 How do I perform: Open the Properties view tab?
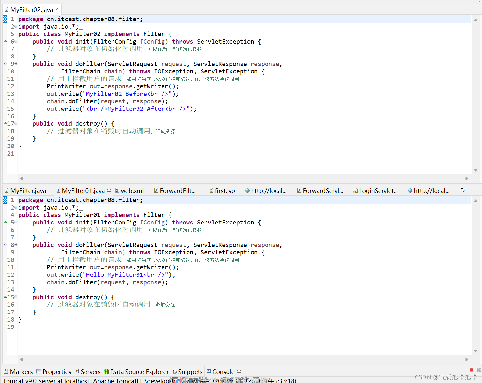pos(54,372)
